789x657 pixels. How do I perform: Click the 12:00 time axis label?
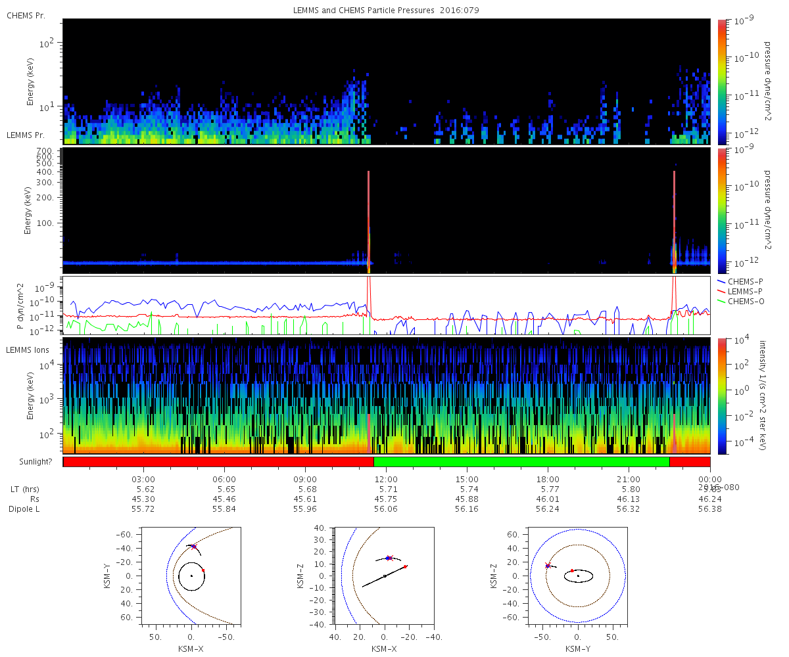coord(387,480)
